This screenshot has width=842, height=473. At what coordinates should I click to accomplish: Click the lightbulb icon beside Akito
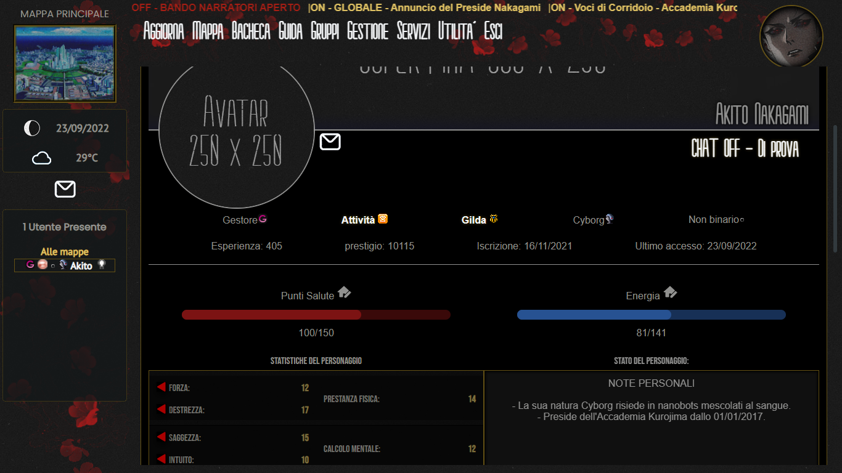tap(102, 265)
